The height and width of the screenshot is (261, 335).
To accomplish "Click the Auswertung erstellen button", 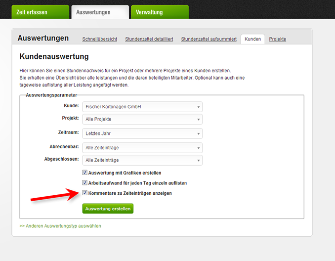I will [108, 209].
